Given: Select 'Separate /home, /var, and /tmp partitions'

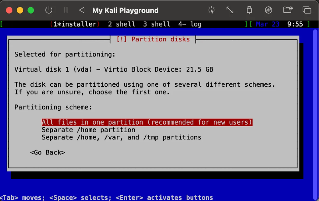Looking at the screenshot, I should coord(121,137).
